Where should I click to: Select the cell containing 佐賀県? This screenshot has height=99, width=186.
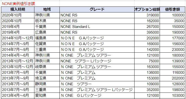(47, 44)
